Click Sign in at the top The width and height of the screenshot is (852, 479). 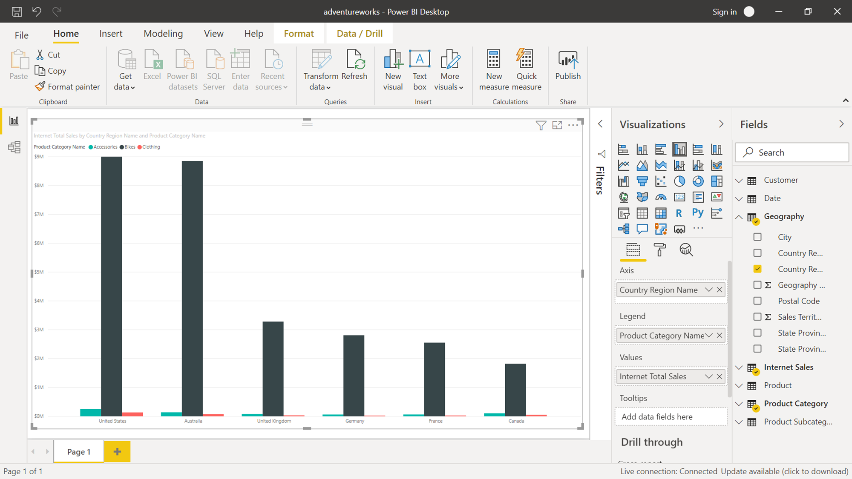coord(724,11)
